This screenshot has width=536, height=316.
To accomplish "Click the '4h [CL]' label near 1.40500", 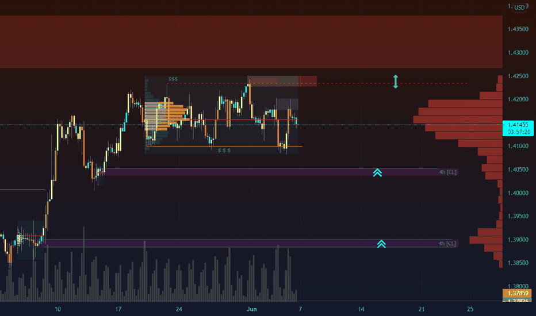I will [448, 172].
